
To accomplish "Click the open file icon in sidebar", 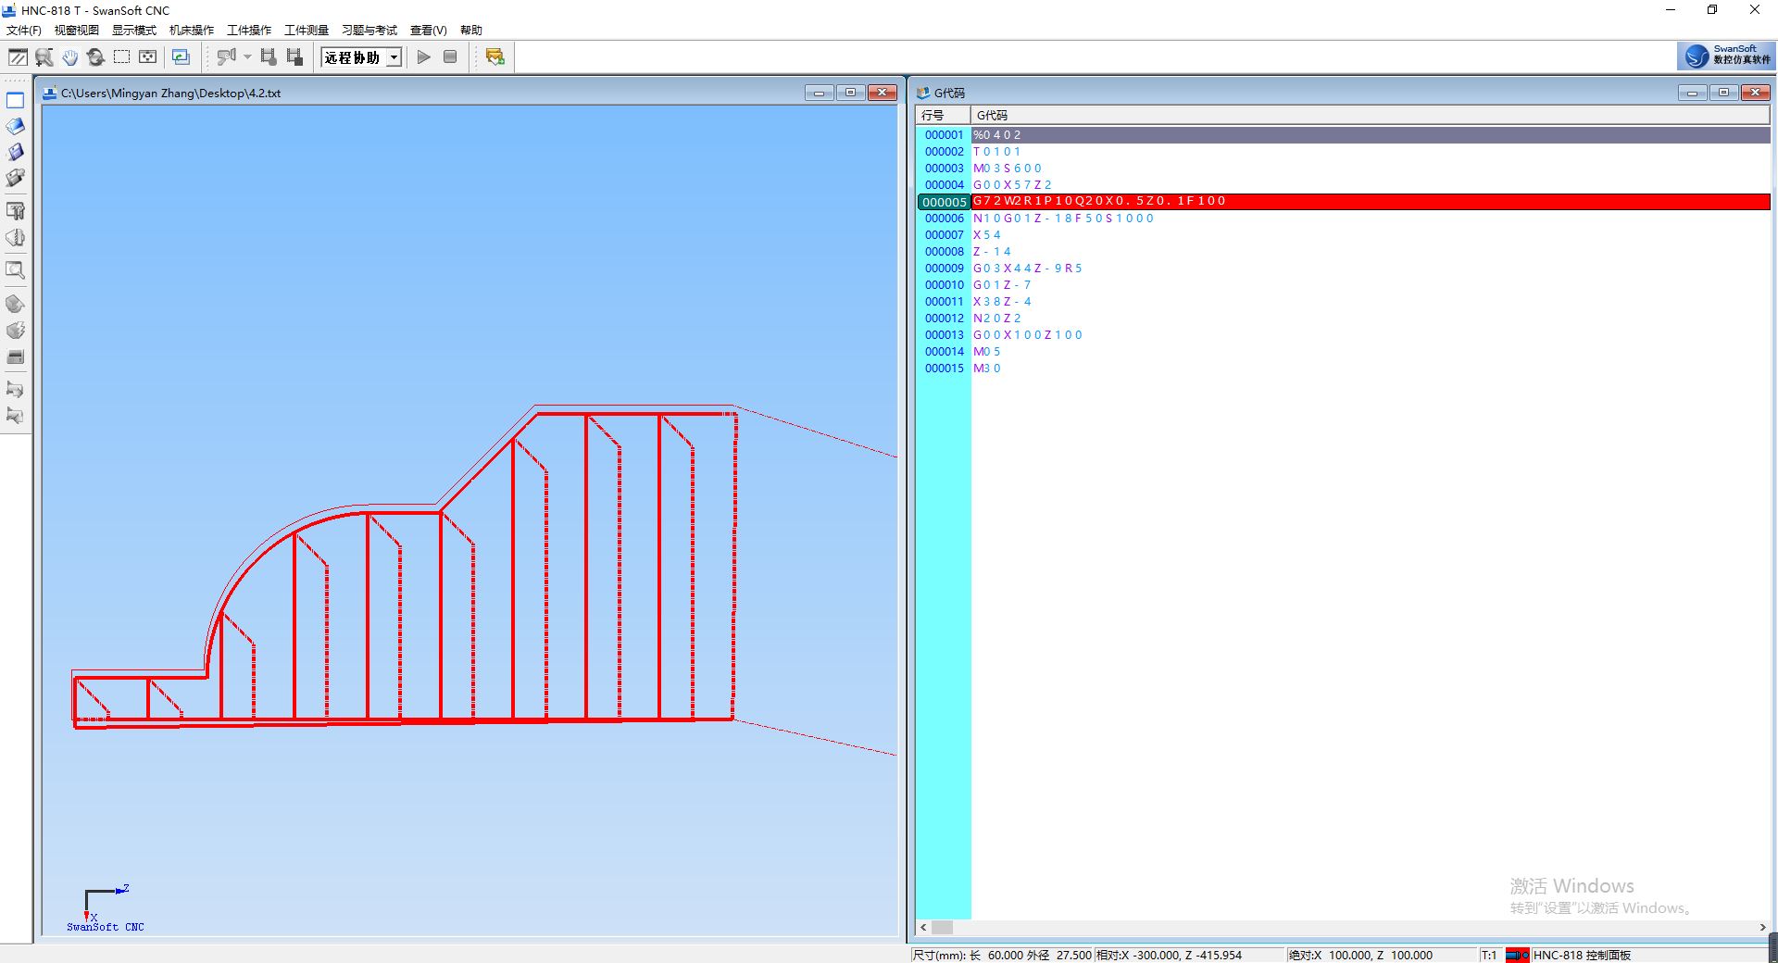I will 16,126.
